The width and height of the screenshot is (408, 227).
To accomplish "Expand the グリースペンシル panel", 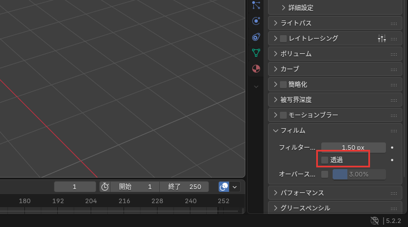I will point(275,208).
